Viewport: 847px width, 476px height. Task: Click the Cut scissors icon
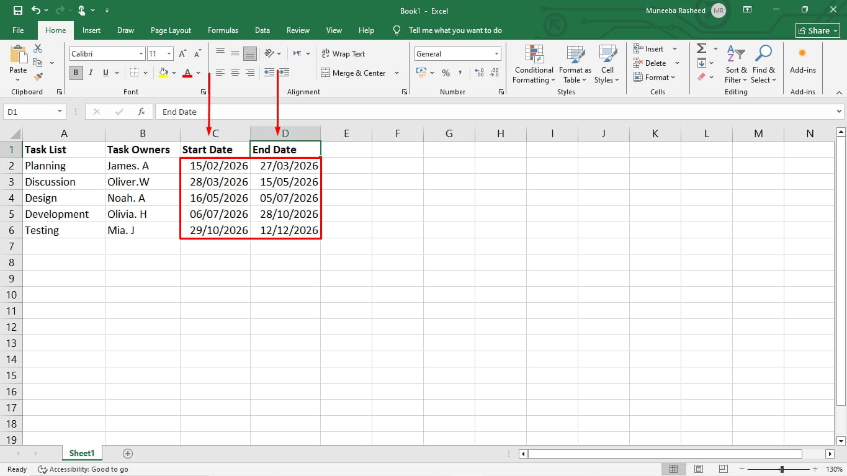[x=38, y=48]
